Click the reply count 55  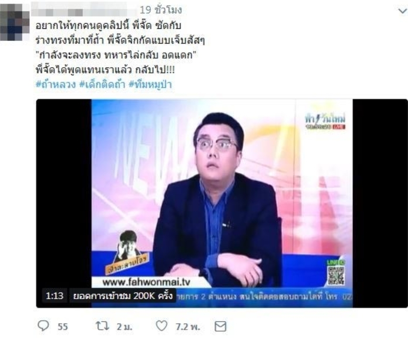tap(63, 327)
